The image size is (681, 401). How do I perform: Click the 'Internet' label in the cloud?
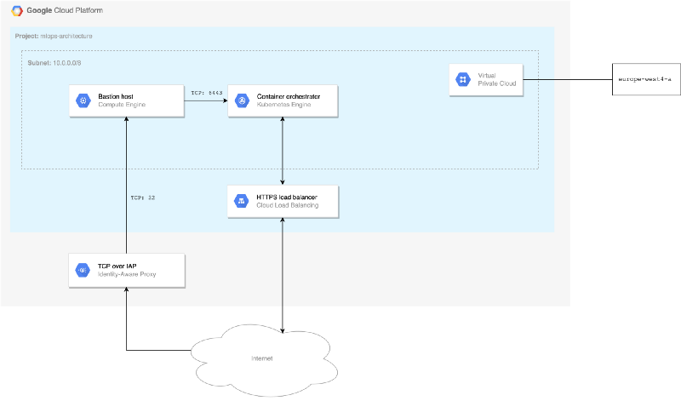coord(262,358)
